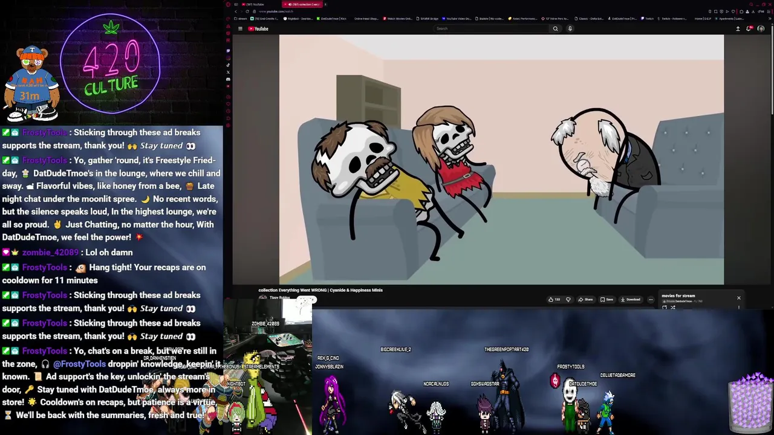Toggle loop on the playlist

pyautogui.click(x=665, y=307)
